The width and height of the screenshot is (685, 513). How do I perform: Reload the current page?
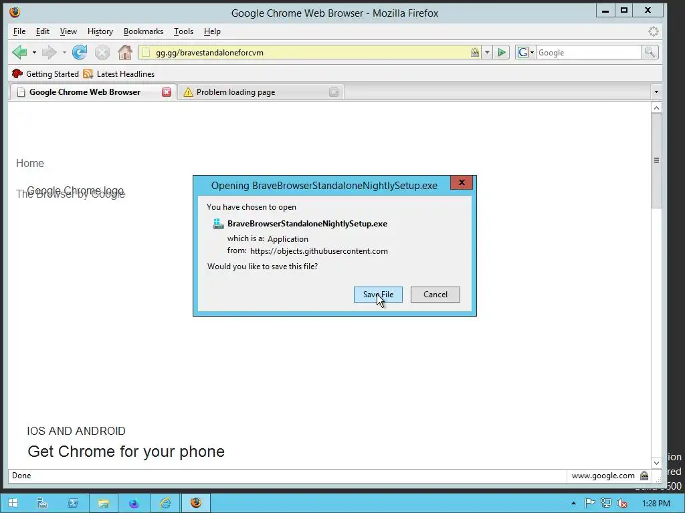pos(80,52)
